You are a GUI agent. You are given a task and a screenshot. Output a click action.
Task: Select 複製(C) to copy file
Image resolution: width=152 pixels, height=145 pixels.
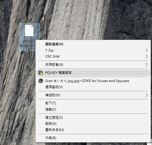coord(93,109)
